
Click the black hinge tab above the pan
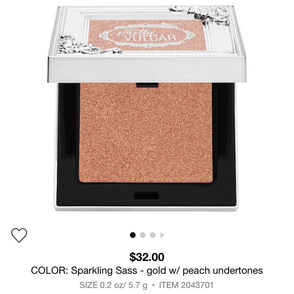click(x=147, y=85)
